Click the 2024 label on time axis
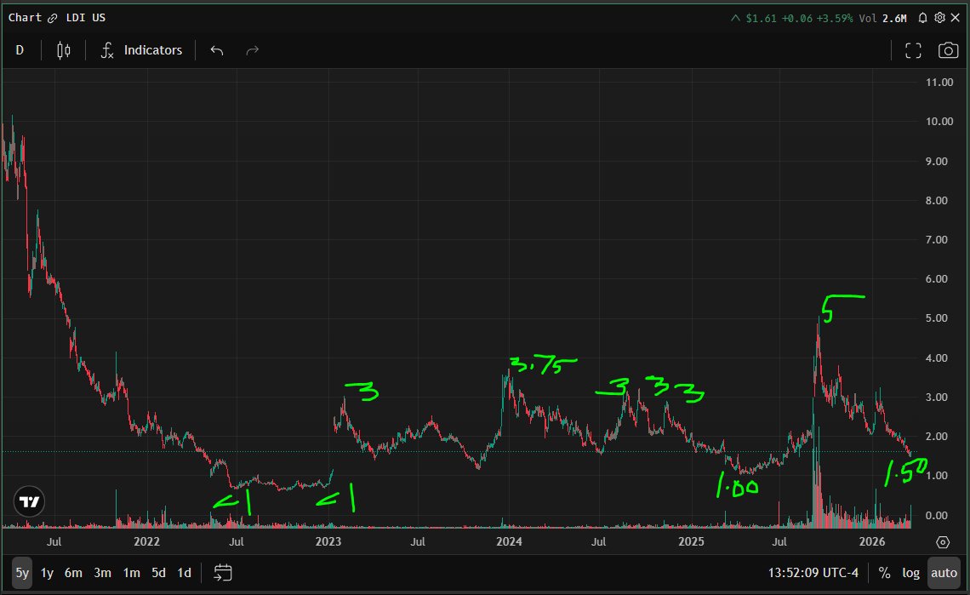The image size is (970, 595). point(509,541)
